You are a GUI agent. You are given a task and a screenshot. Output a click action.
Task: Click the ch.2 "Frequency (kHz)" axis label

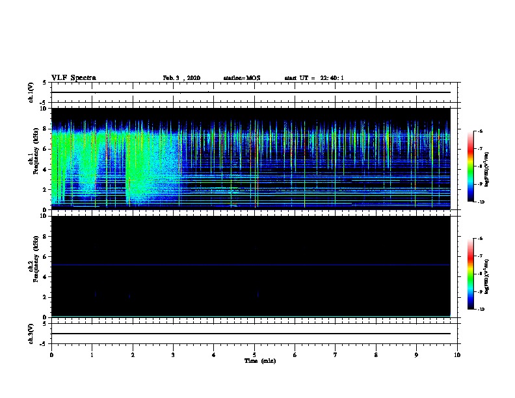click(x=36, y=259)
